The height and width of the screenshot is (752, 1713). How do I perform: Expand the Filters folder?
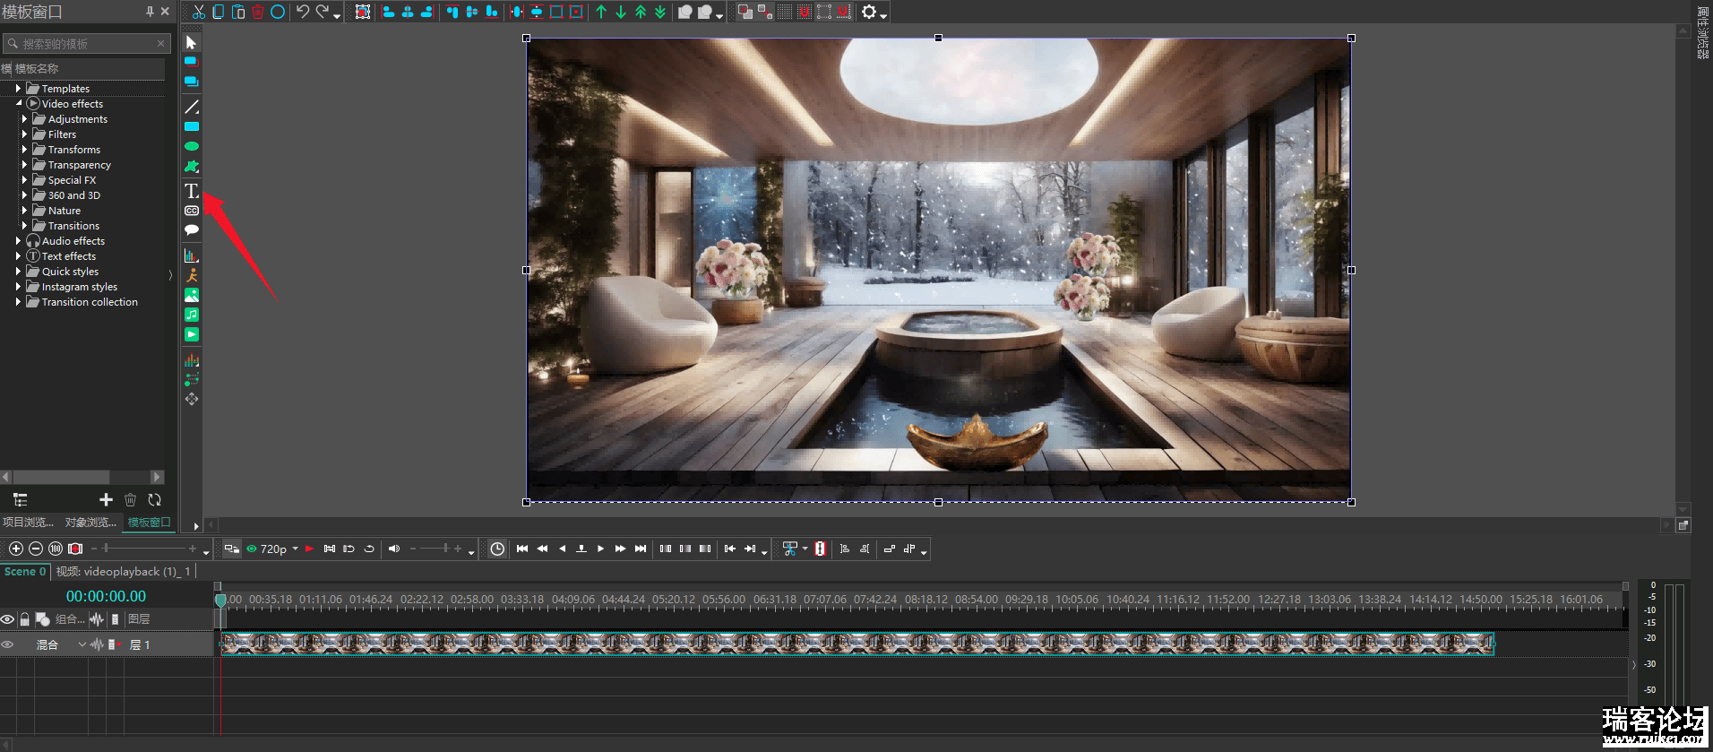coord(24,134)
